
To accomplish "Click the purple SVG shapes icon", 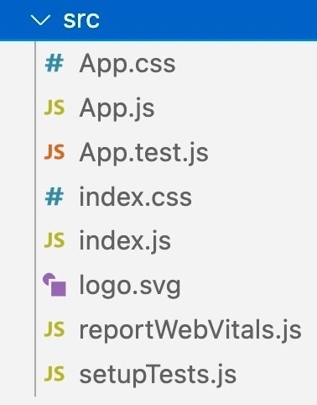I will coord(55,285).
